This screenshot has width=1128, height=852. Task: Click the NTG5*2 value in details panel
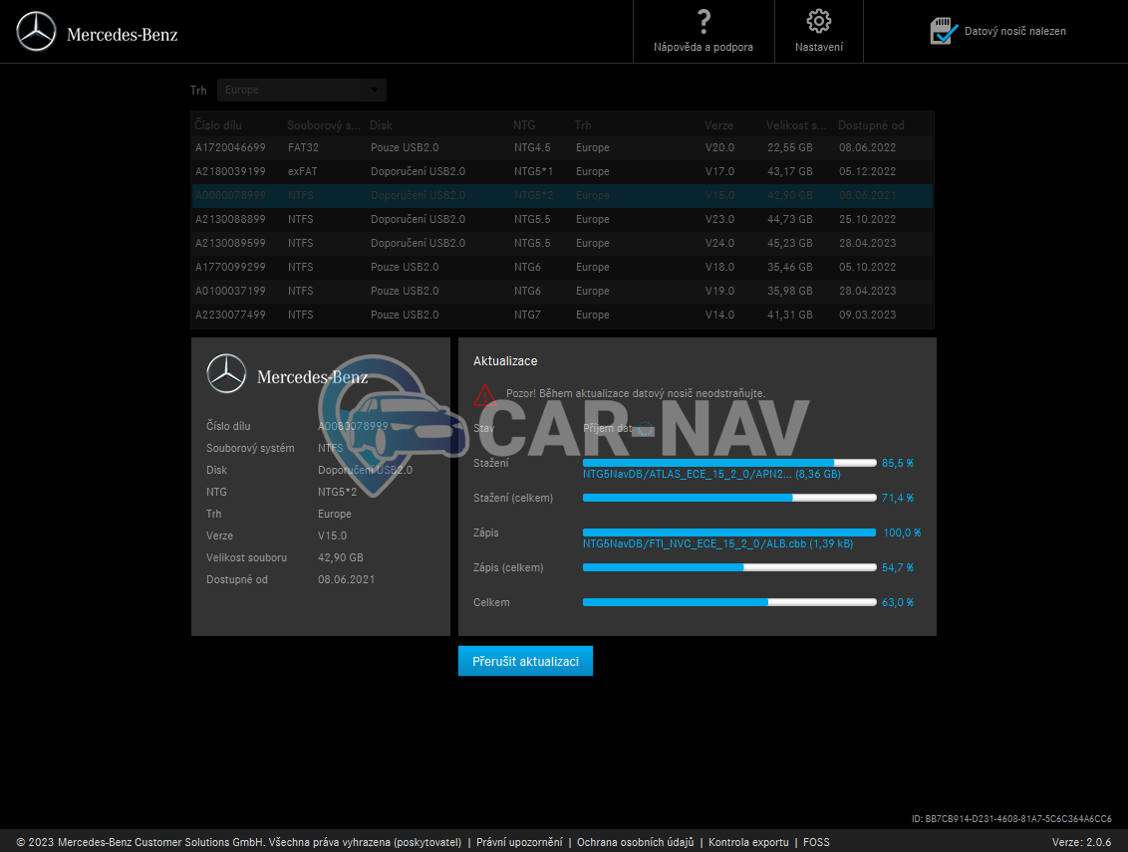(338, 492)
